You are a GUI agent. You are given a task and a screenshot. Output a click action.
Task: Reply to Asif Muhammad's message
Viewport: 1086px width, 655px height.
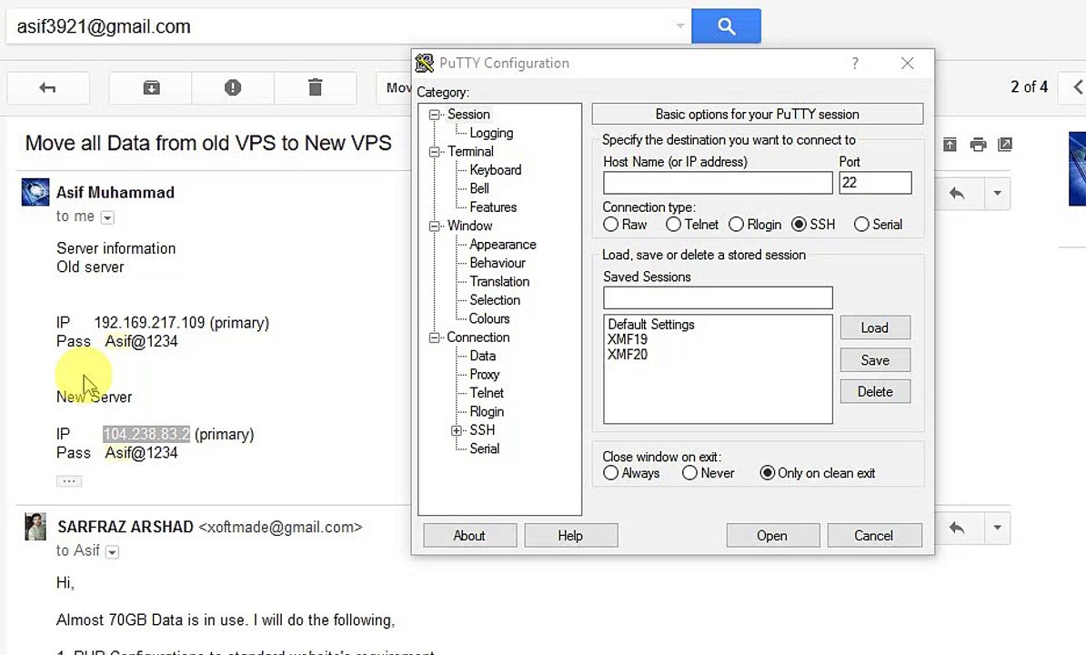[x=958, y=193]
